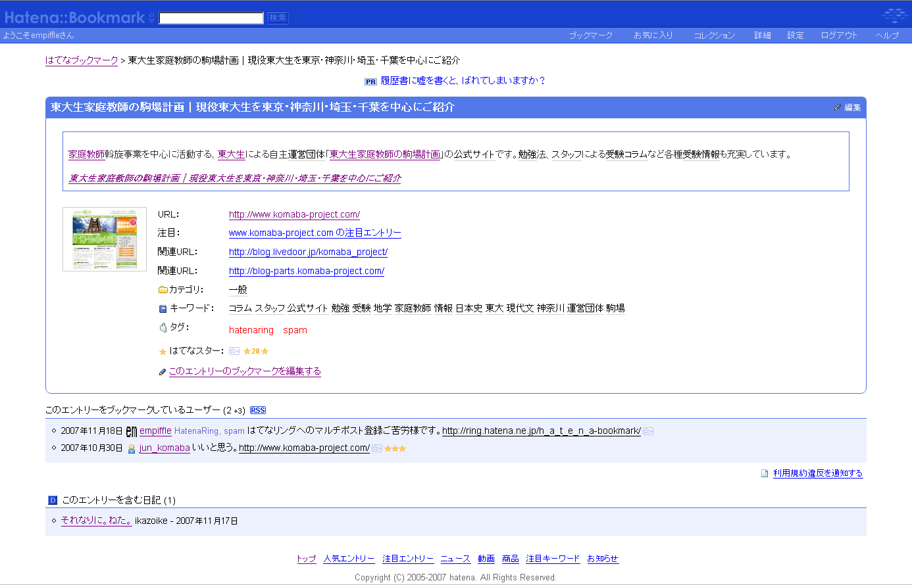Select the 公式サイト keyword

tap(307, 308)
